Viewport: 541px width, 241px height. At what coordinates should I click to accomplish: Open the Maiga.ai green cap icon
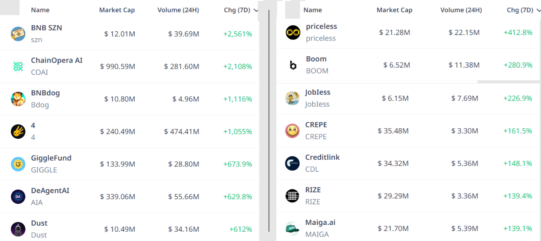(292, 229)
